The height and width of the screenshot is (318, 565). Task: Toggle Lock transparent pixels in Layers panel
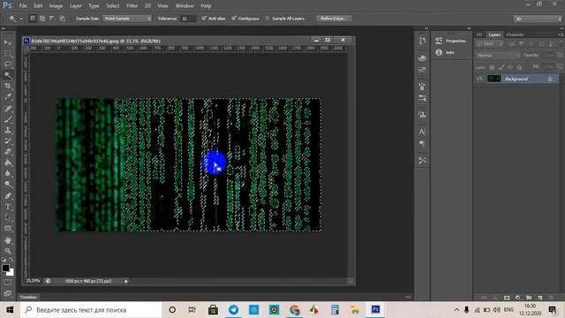click(492, 67)
